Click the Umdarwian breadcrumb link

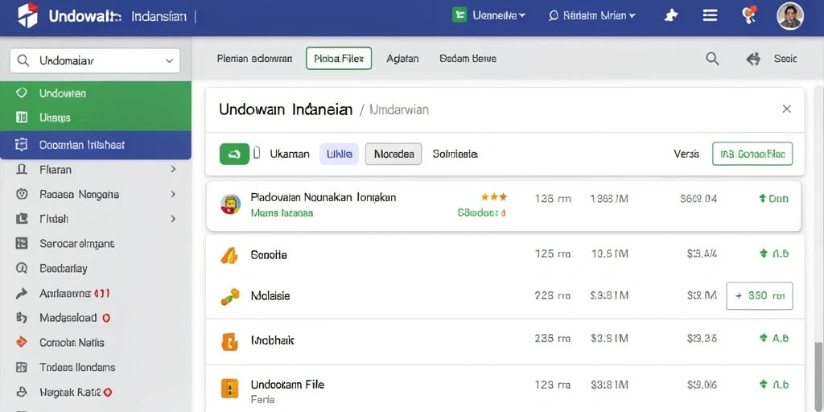coord(399,109)
